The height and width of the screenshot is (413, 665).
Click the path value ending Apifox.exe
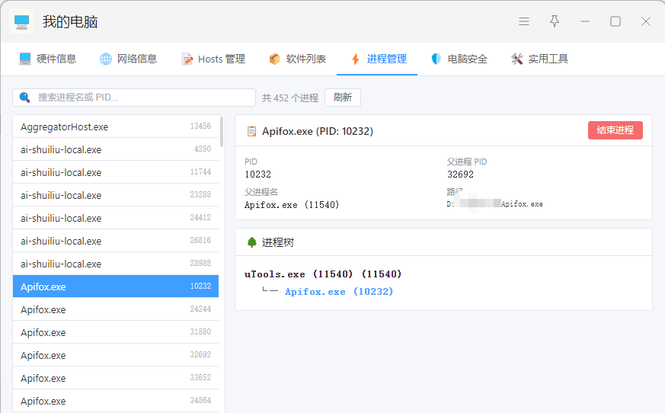tap(494, 204)
